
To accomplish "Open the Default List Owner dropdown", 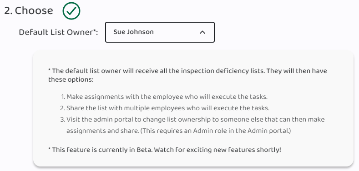I will pyautogui.click(x=160, y=32).
